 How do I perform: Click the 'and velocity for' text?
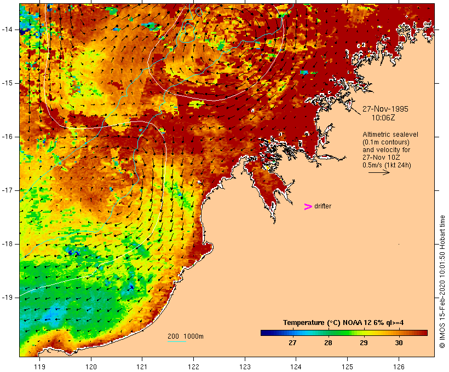tap(386, 150)
